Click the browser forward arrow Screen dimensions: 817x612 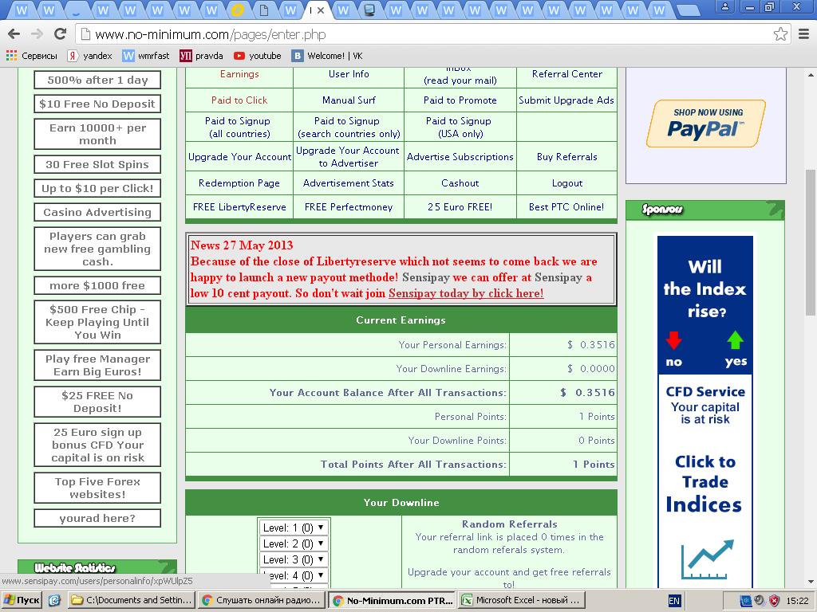pos(37,34)
